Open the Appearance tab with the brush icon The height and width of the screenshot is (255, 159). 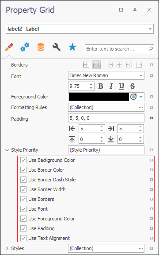(9, 47)
